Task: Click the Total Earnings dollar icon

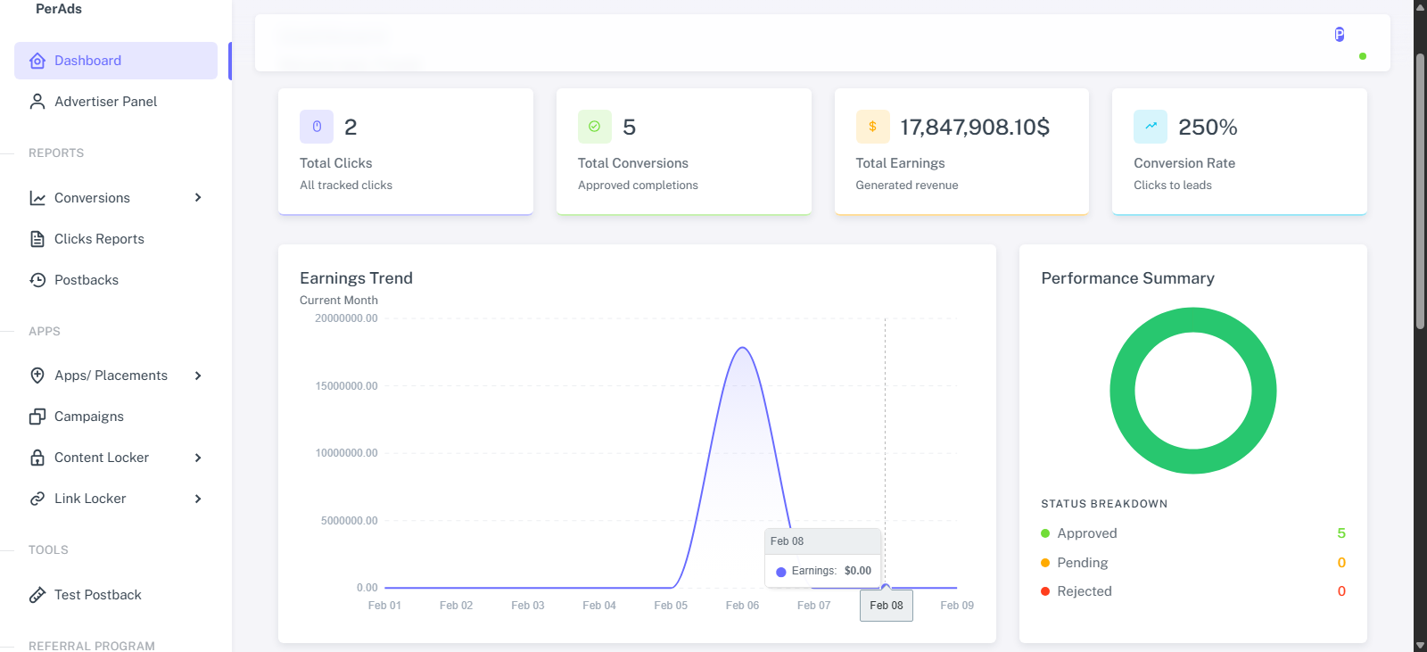Action: [x=872, y=127]
